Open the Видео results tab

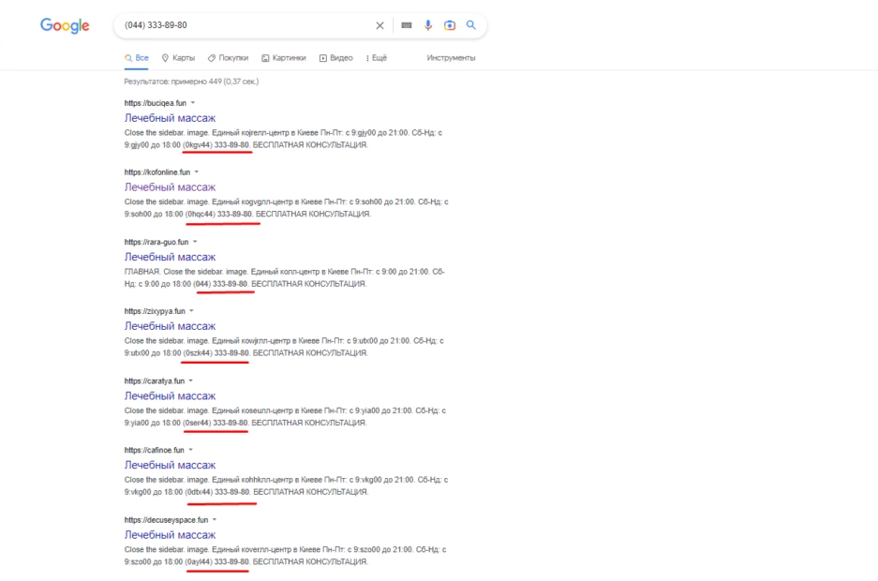pos(336,58)
